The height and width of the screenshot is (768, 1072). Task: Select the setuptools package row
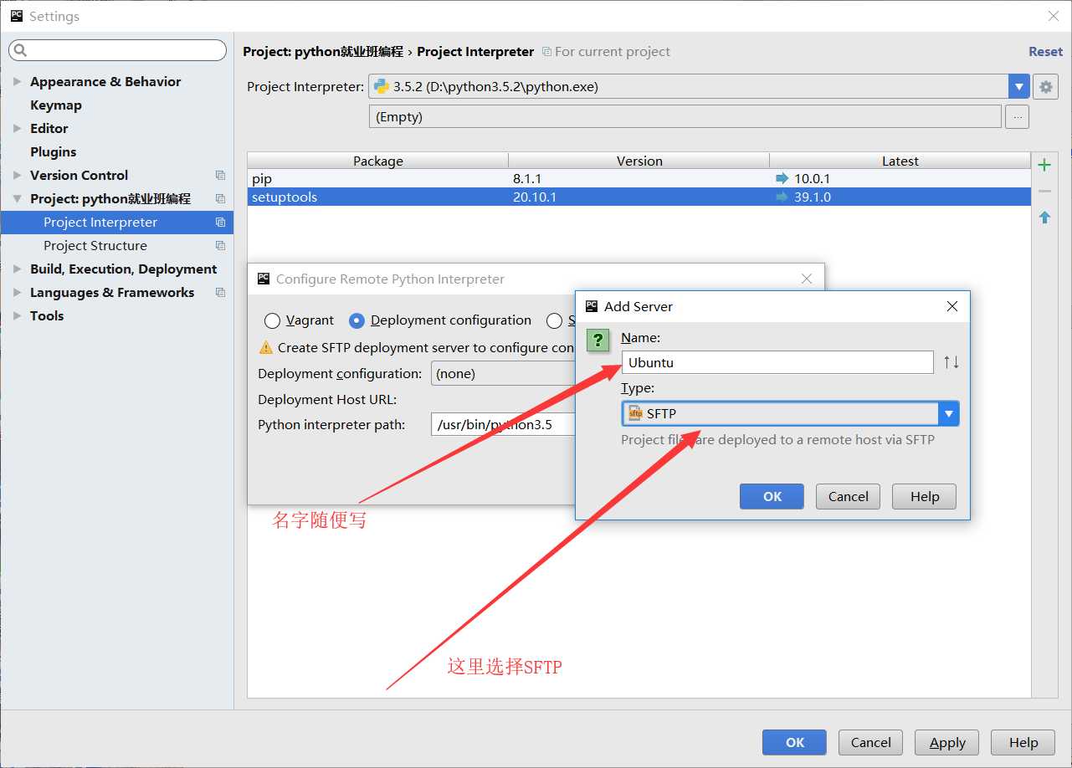point(639,197)
